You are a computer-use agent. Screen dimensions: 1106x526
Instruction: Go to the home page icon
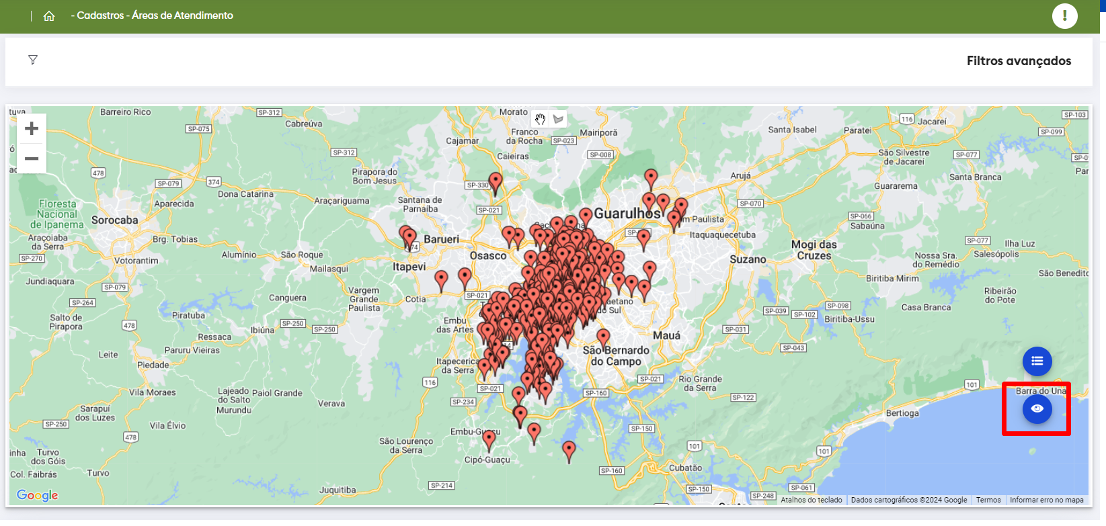tap(49, 15)
